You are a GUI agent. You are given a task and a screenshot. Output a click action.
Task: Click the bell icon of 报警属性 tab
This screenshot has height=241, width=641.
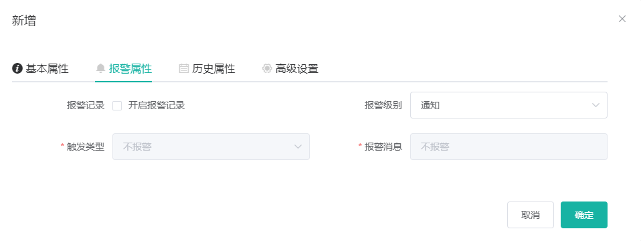coord(100,68)
